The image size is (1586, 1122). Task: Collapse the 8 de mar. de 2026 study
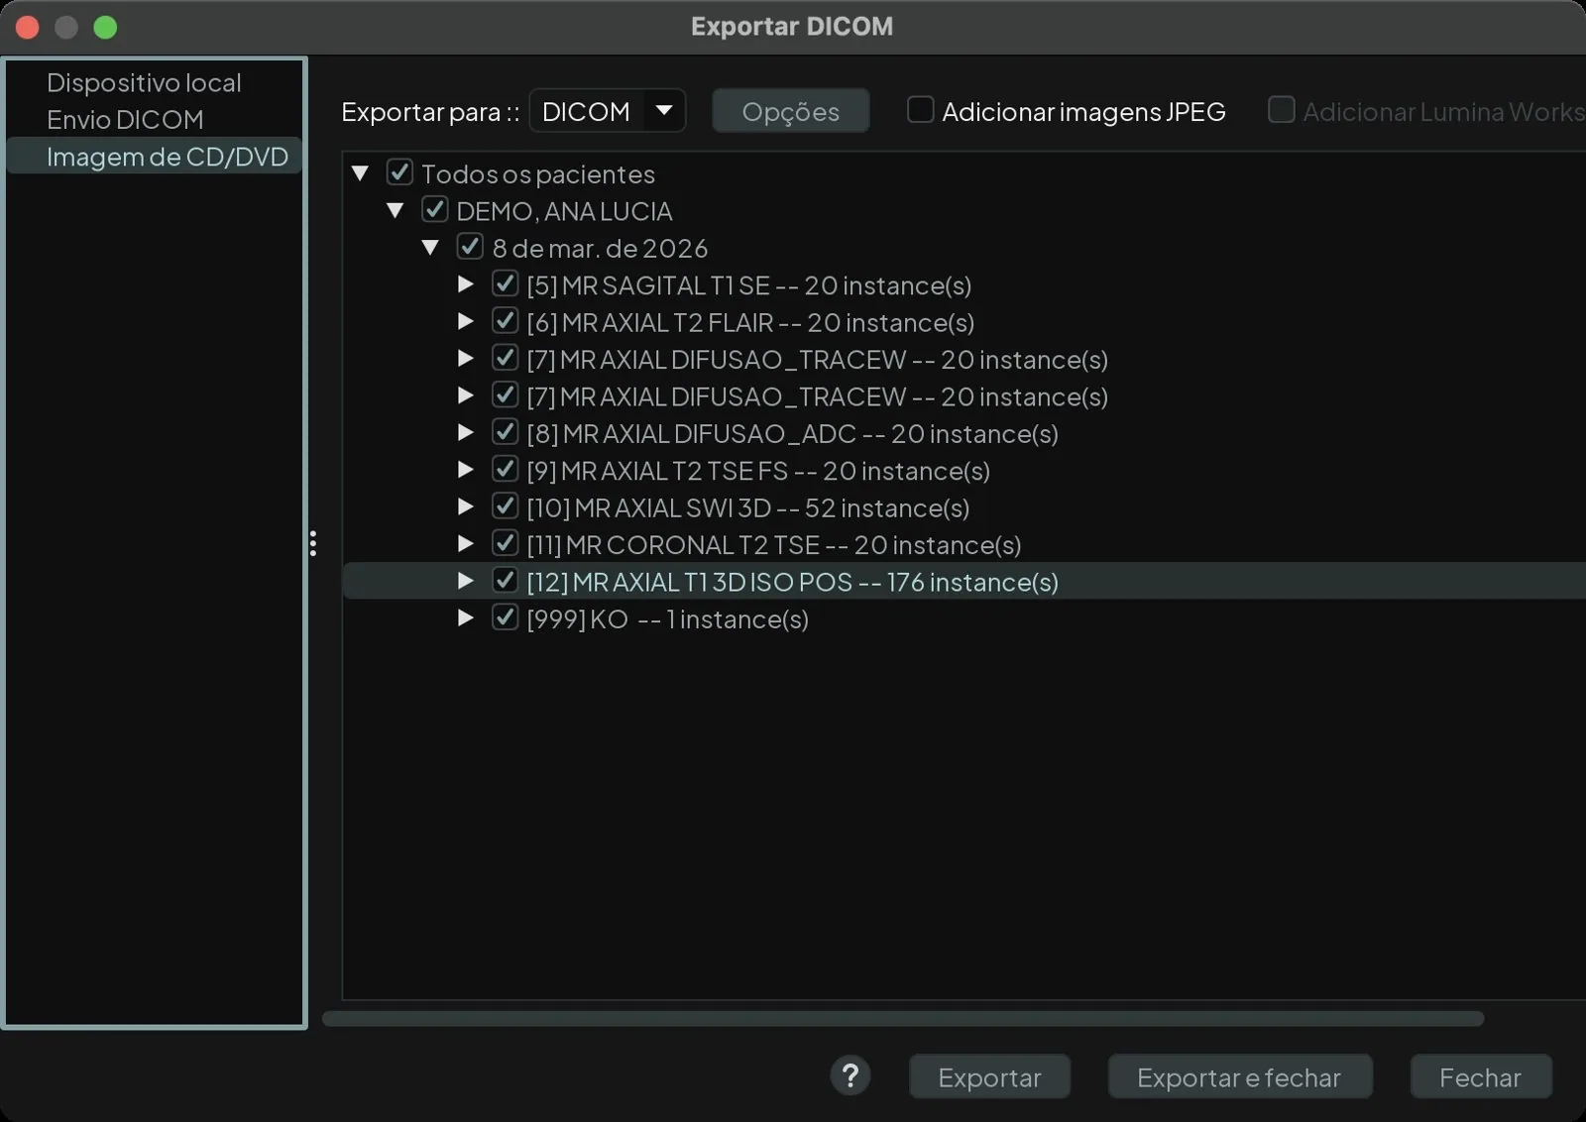(x=430, y=248)
